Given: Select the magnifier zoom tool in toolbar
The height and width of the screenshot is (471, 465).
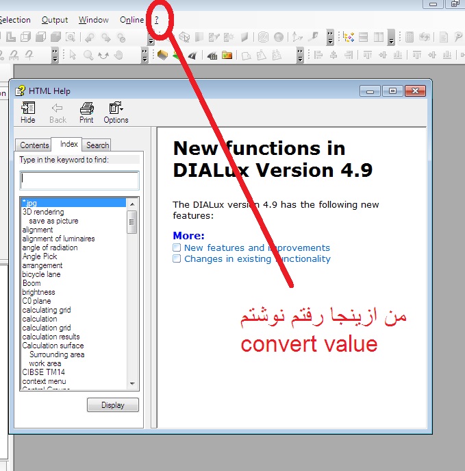Looking at the screenshot, I should tap(88, 55).
